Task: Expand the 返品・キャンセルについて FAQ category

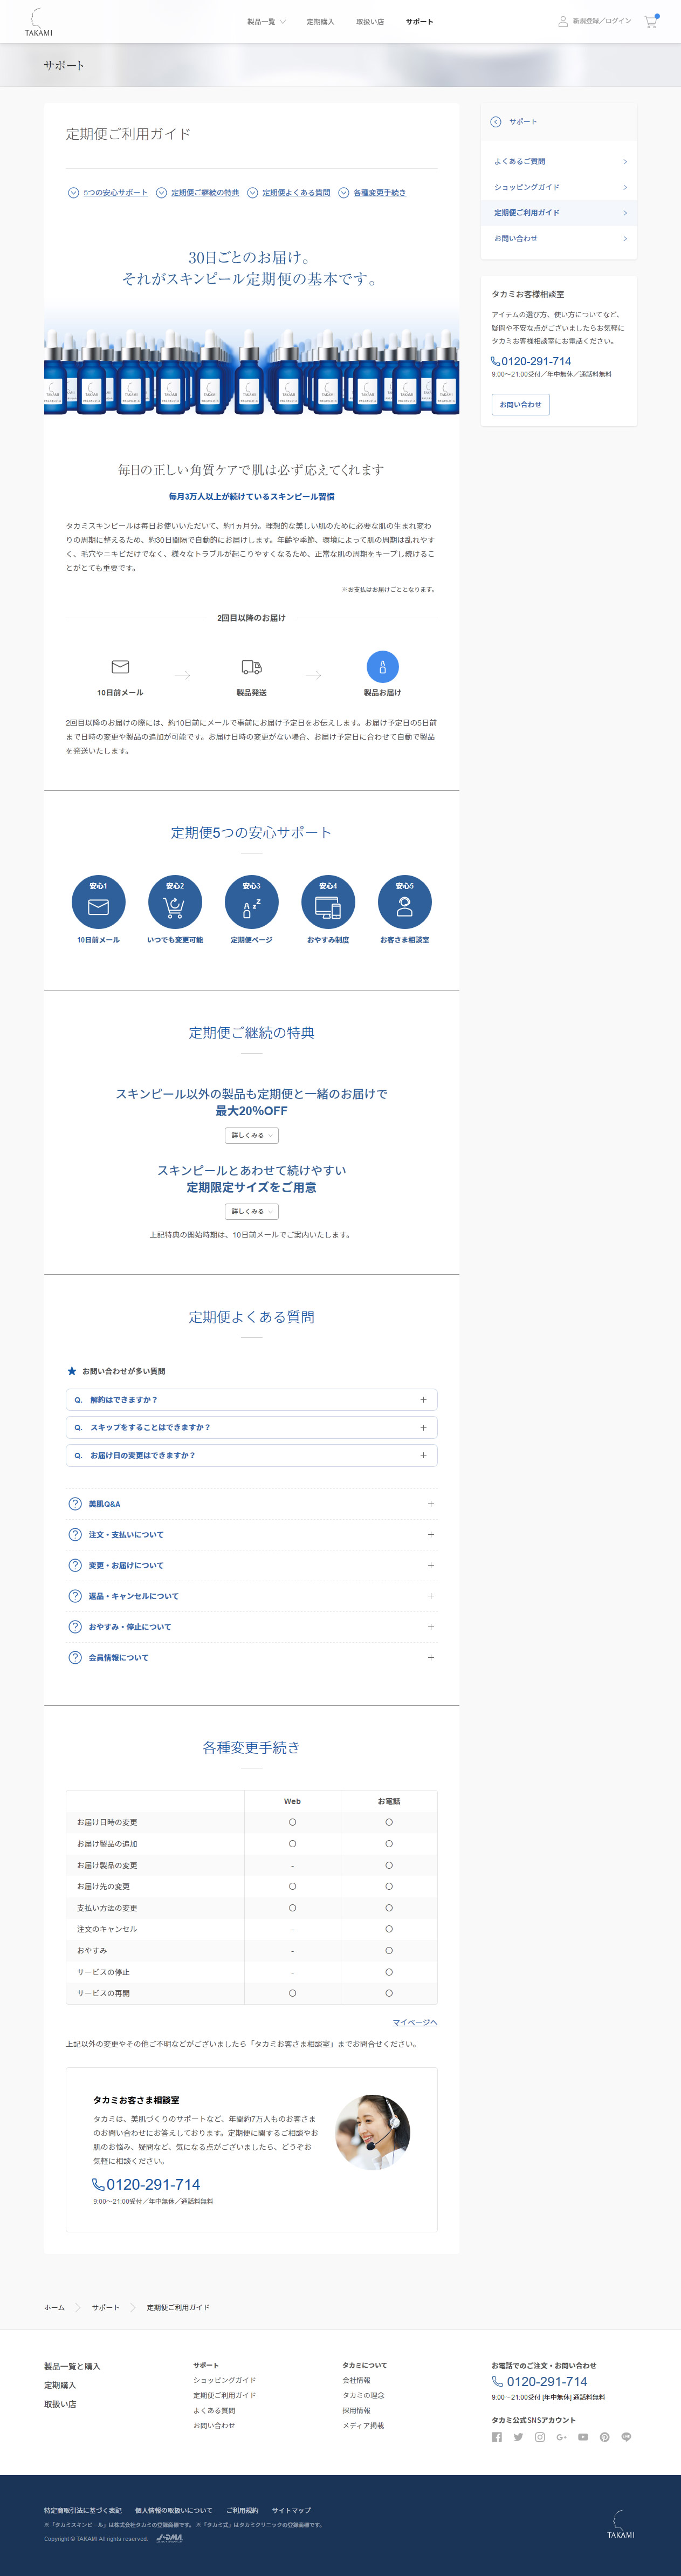Action: tap(251, 1596)
